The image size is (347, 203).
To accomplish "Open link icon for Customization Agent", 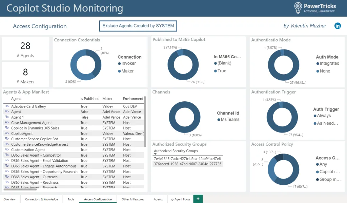I will [x=7, y=150].
